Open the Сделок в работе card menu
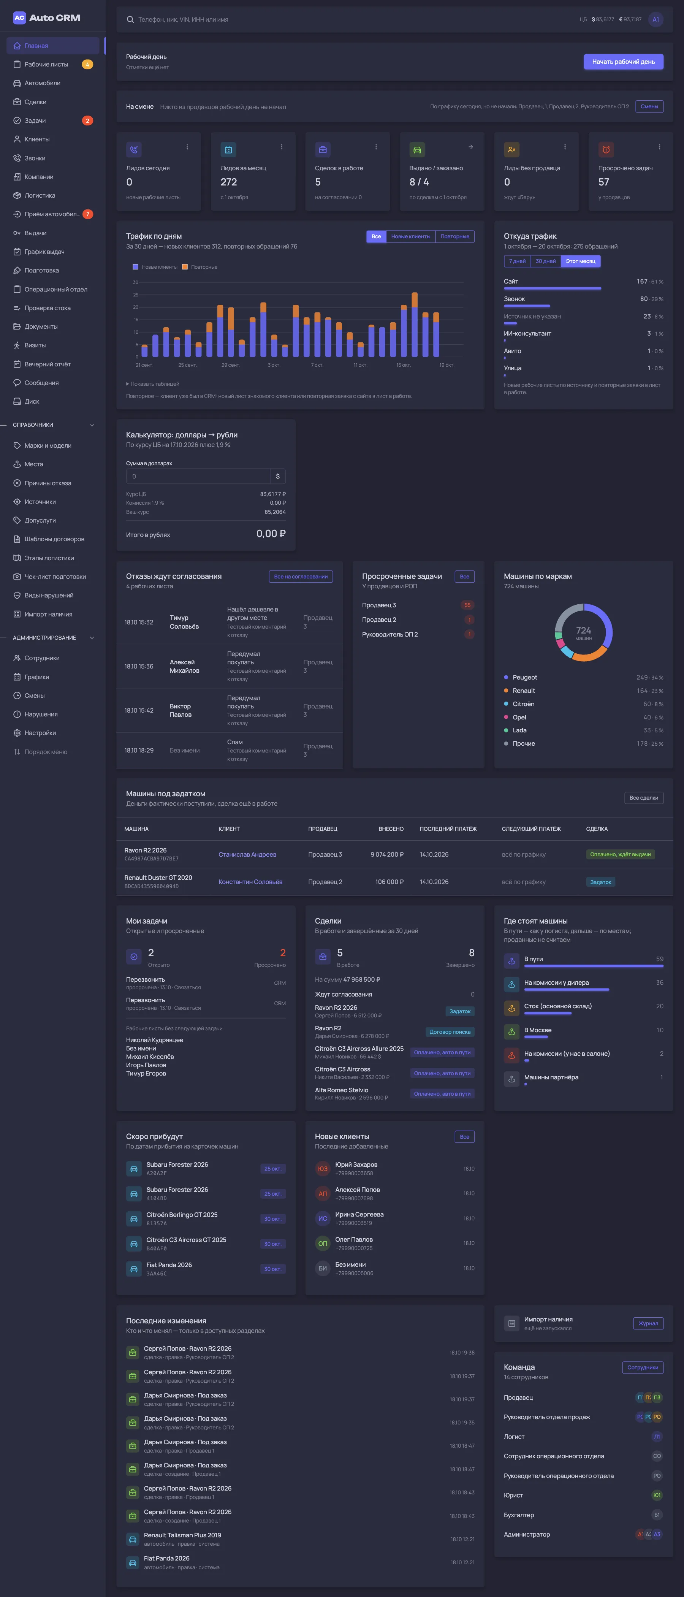The height and width of the screenshot is (1597, 684). [x=376, y=147]
